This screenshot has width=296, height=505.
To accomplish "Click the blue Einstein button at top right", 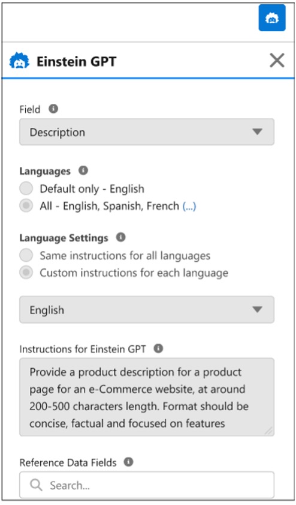I will 272,18.
